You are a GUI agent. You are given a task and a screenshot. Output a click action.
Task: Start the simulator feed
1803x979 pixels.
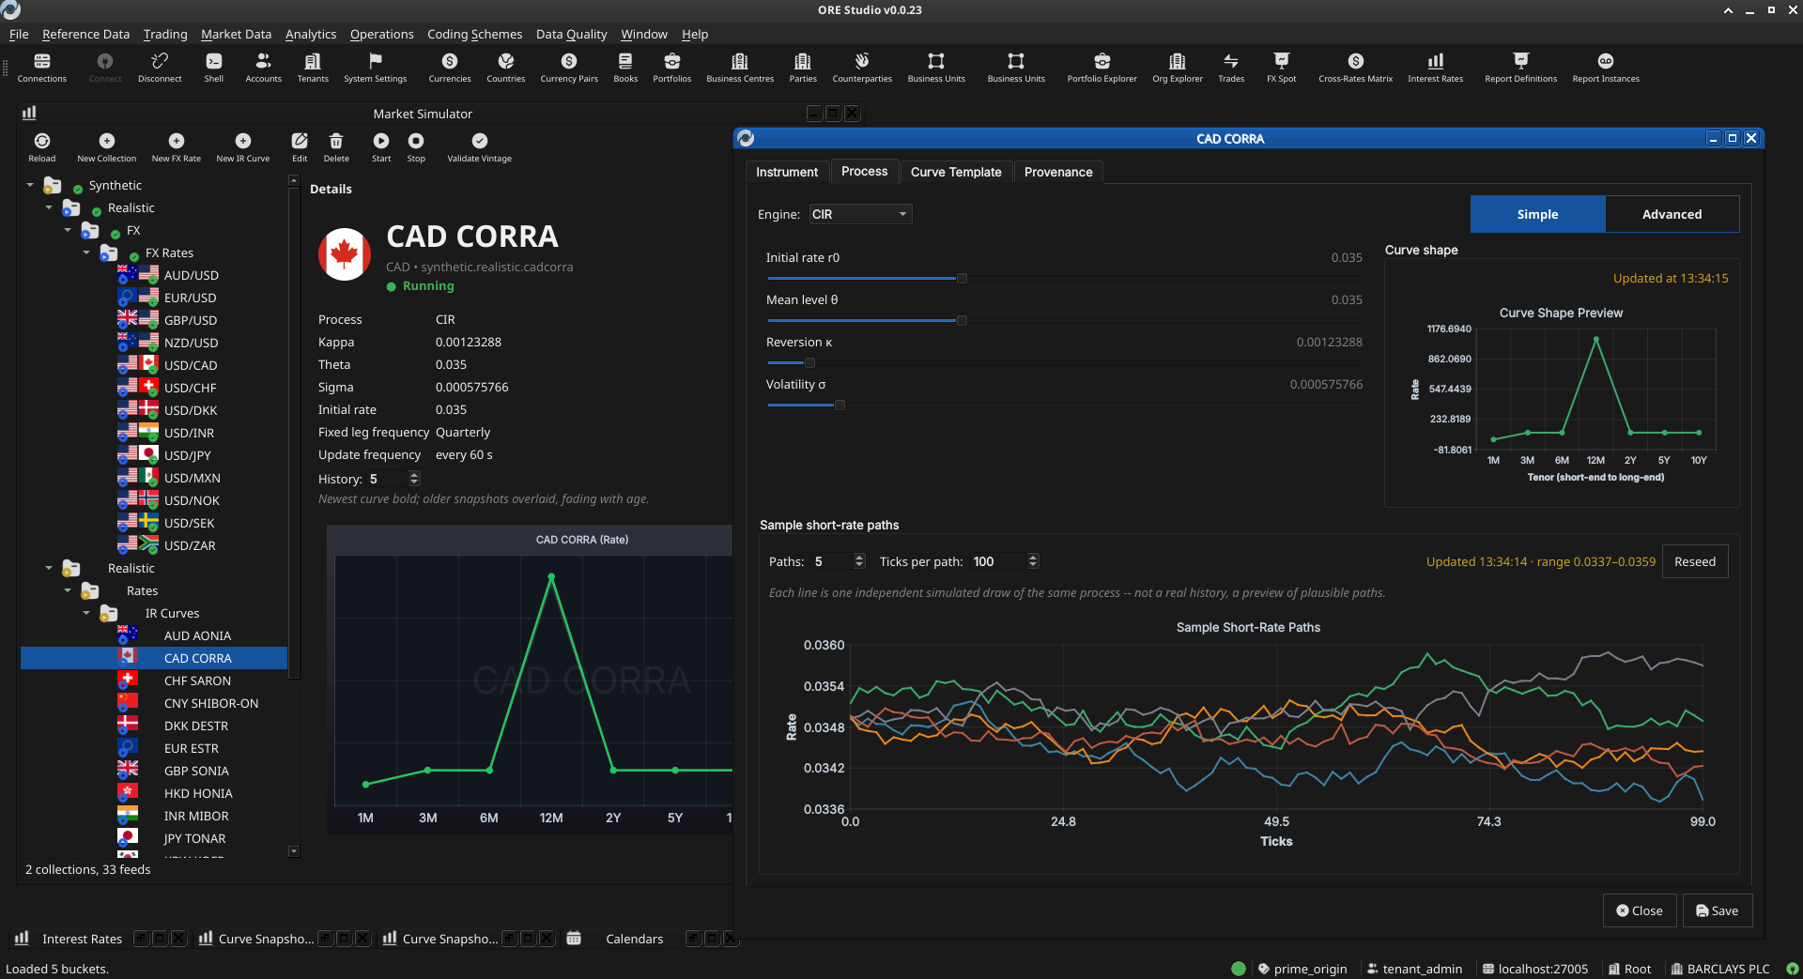(x=381, y=147)
